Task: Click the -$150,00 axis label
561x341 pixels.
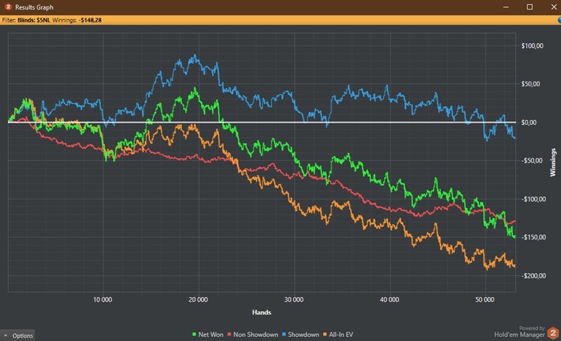Action: 534,238
